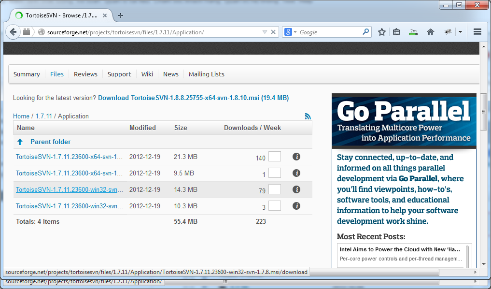This screenshot has height=289, width=491.
Task: Open the hamburger menu button
Action: (x=477, y=32)
